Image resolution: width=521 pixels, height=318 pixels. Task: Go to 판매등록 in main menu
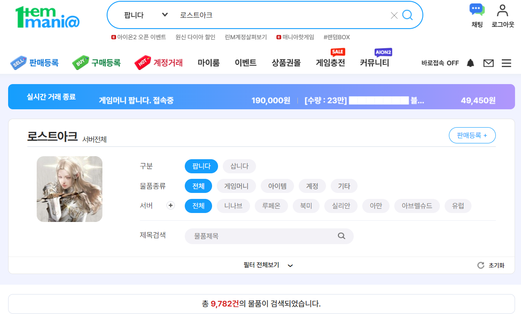click(x=35, y=63)
